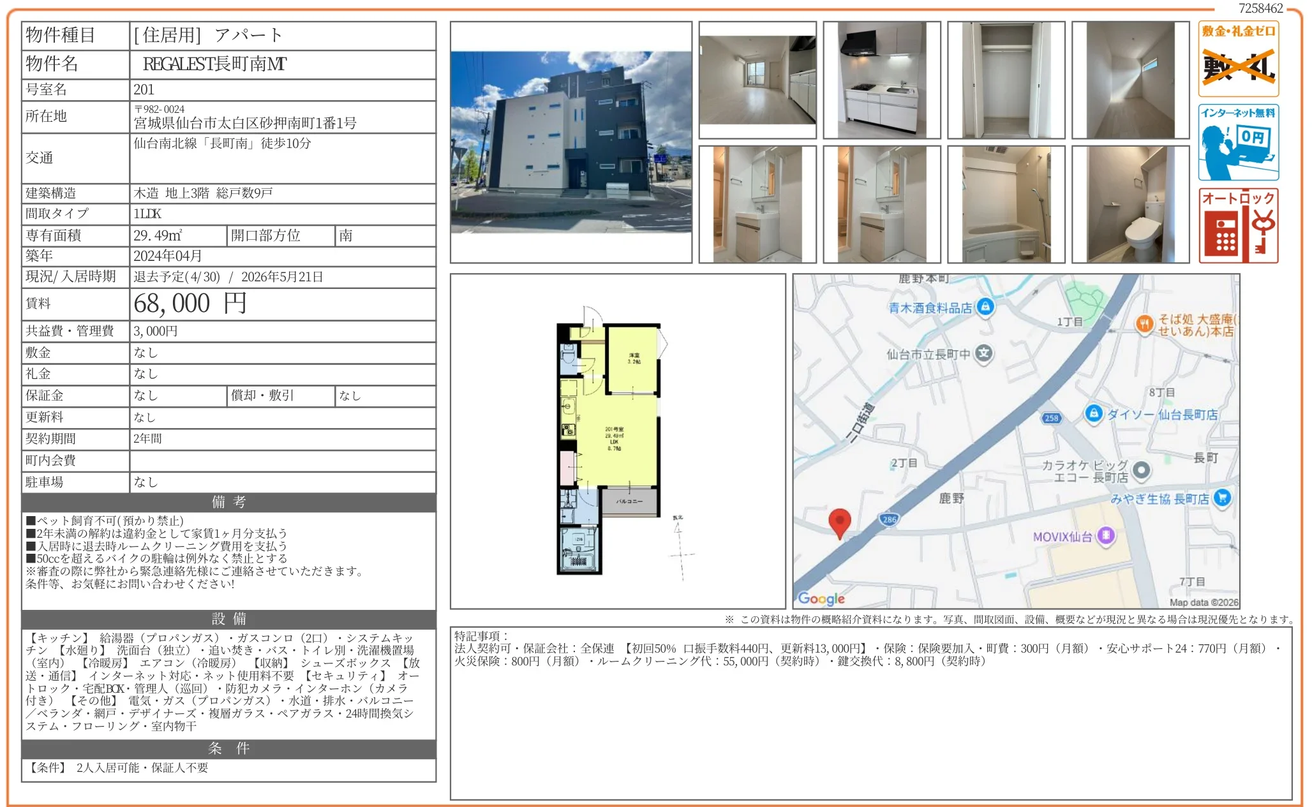Click the 敷金・礼金ゼロ badge icon
The height and width of the screenshot is (807, 1312).
click(1238, 59)
